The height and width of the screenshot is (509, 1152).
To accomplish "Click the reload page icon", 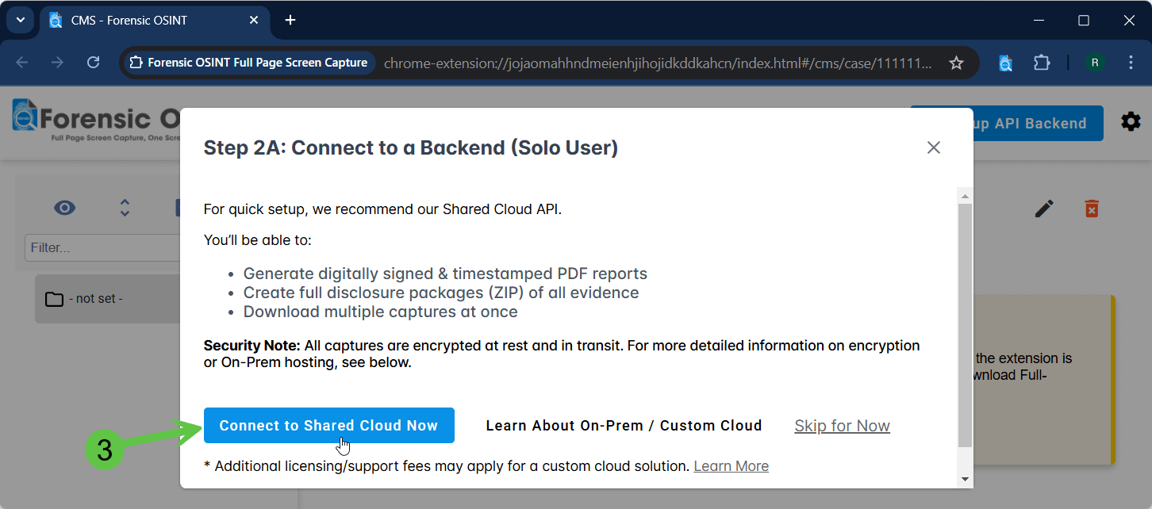I will 93,63.
